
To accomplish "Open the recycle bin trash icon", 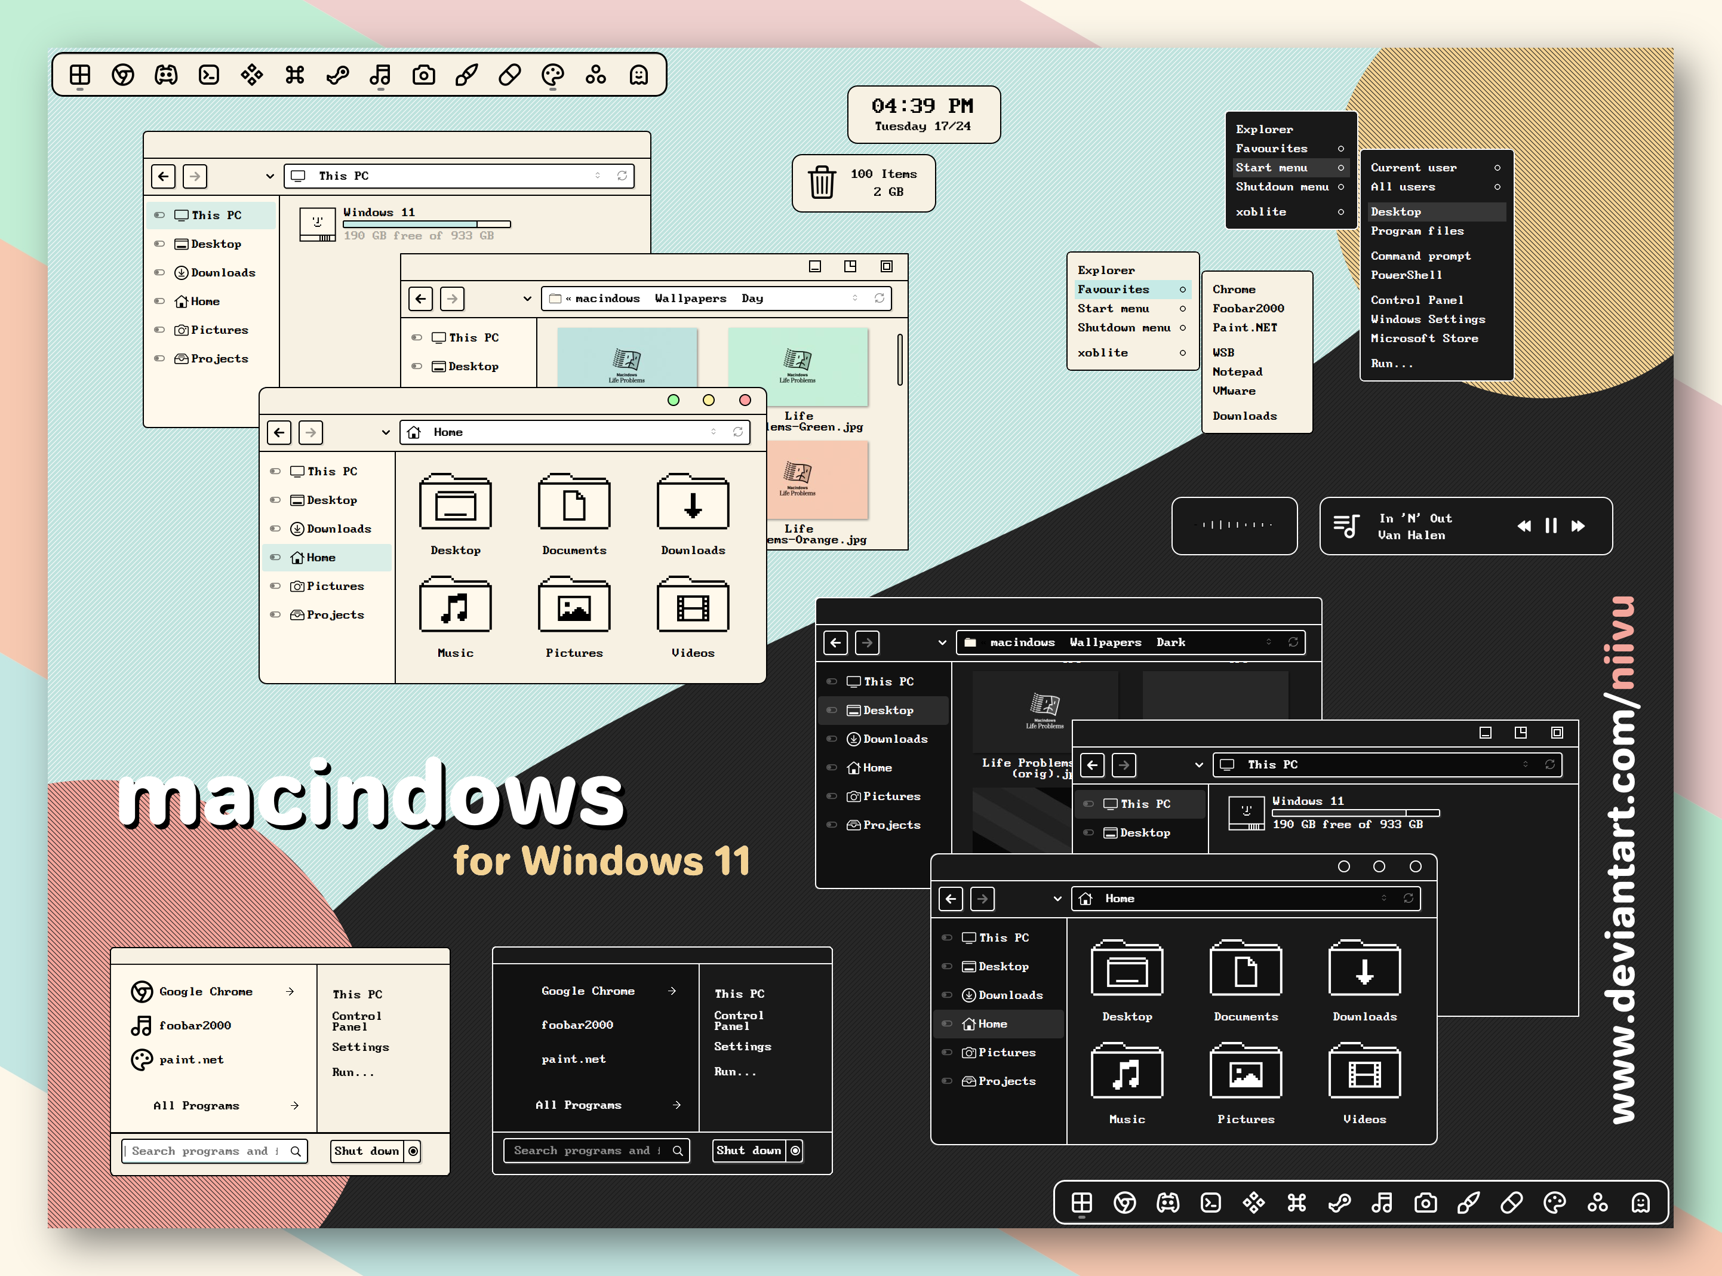I will [x=822, y=183].
